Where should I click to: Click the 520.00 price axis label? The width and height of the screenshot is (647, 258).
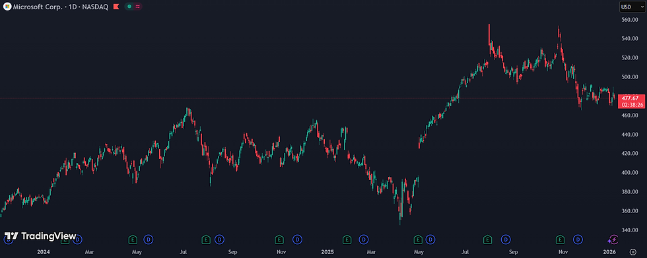point(630,57)
